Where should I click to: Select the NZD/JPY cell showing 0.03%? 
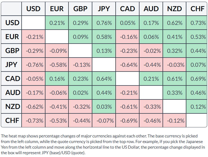104,106
